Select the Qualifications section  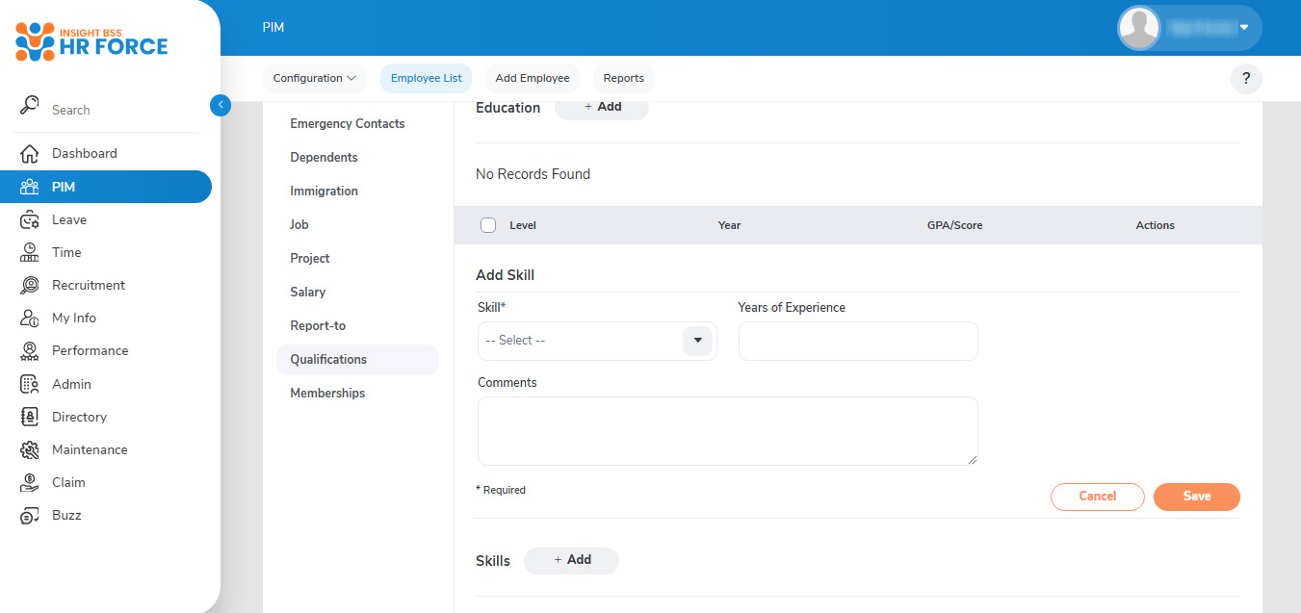[x=357, y=360]
